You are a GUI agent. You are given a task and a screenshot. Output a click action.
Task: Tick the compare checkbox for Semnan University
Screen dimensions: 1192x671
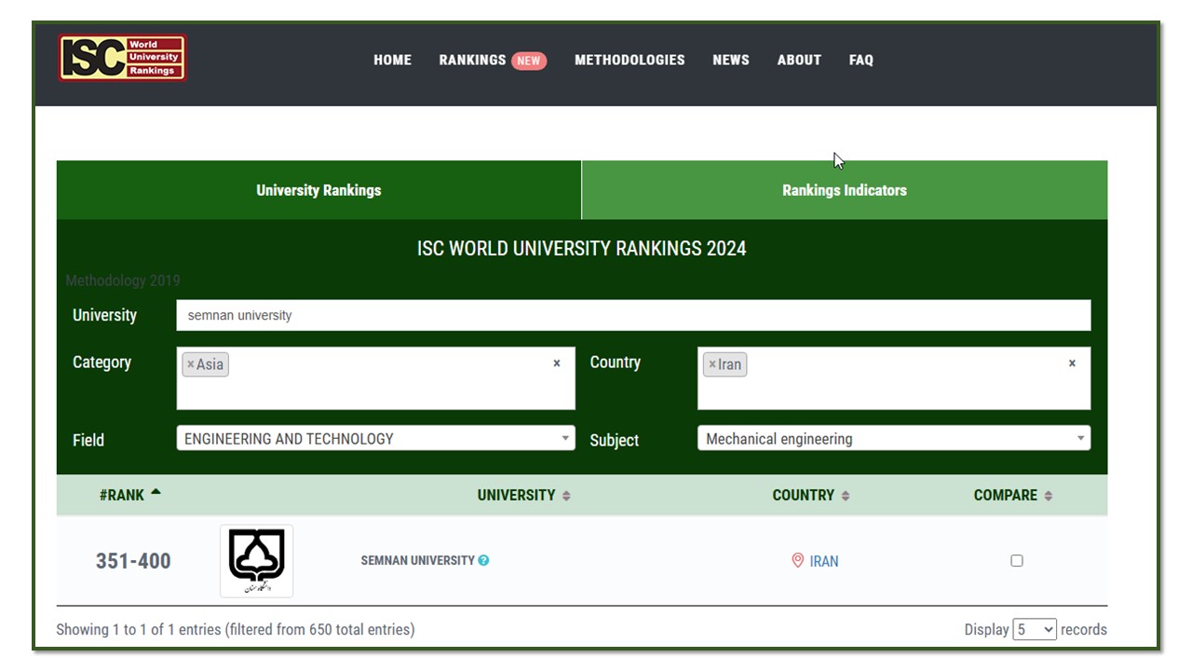[1017, 560]
